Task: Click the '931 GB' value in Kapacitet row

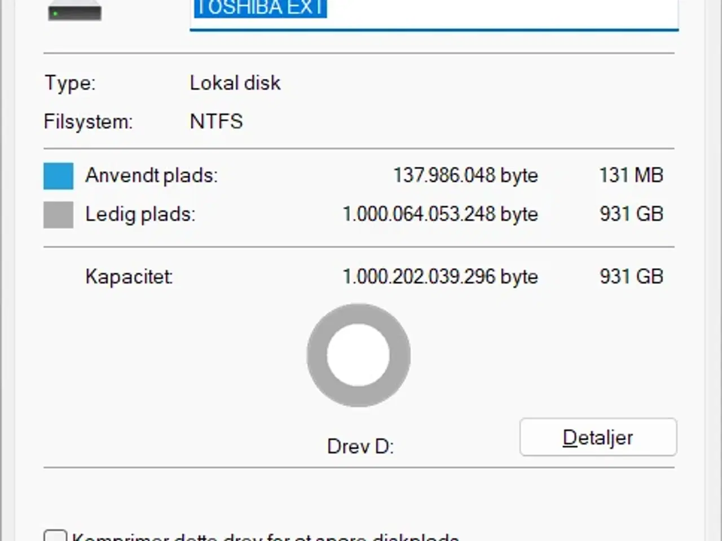Action: click(631, 277)
